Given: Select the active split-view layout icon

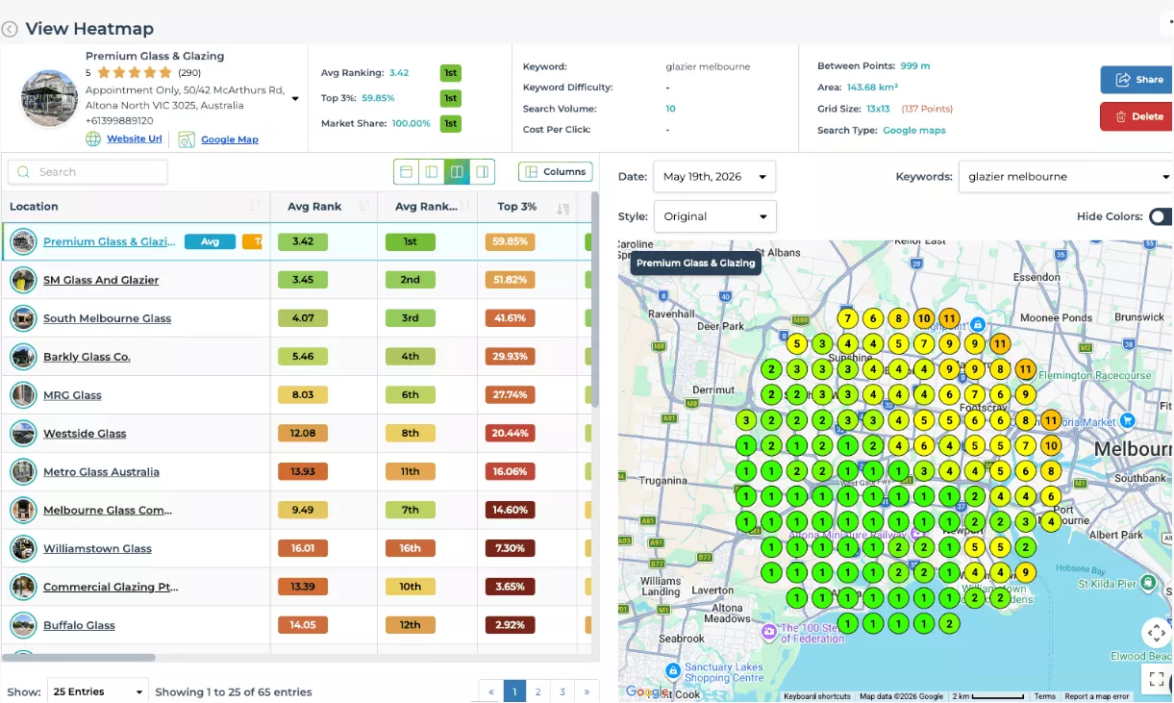Looking at the screenshot, I should tap(457, 172).
